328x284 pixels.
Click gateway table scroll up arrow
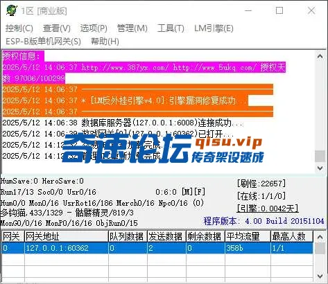320,237
